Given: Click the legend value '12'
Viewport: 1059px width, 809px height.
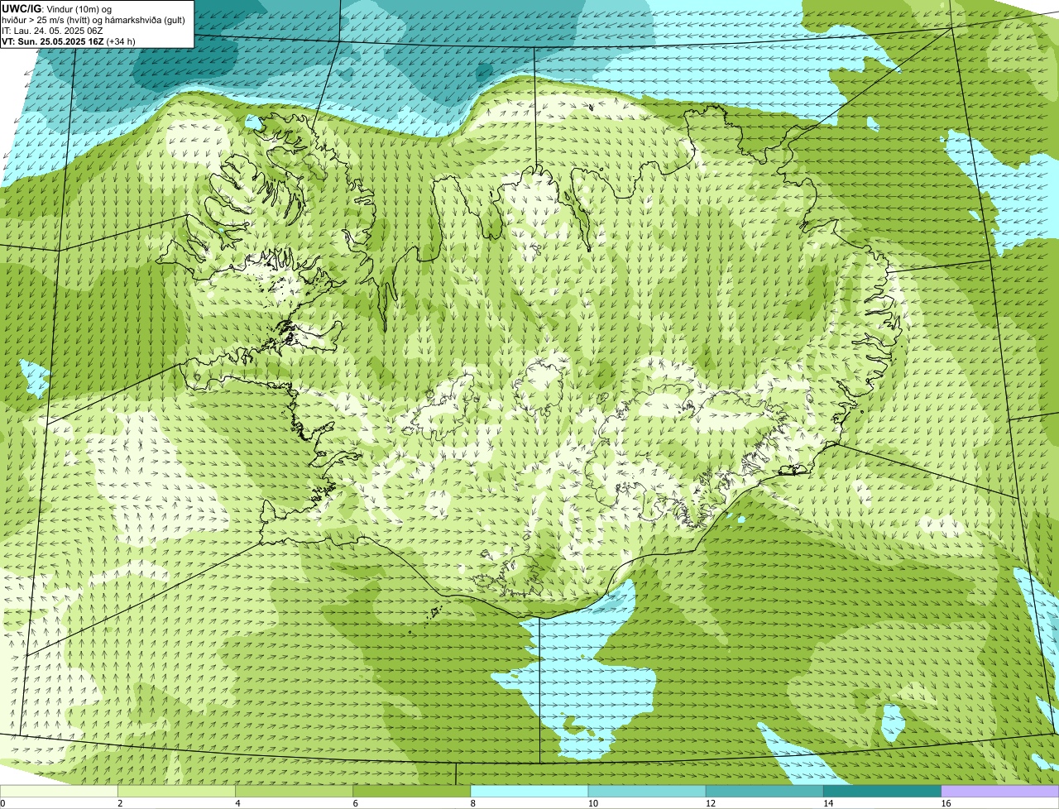Looking at the screenshot, I should click(x=711, y=803).
